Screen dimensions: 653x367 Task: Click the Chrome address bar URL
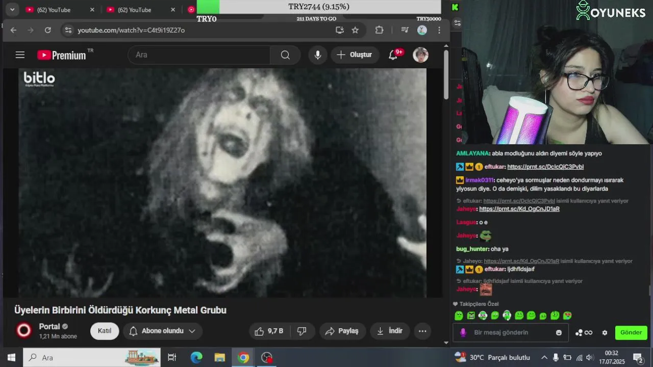coord(131,30)
